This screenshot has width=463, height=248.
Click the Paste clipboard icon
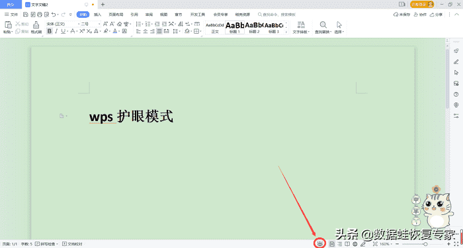pyautogui.click(x=8, y=25)
